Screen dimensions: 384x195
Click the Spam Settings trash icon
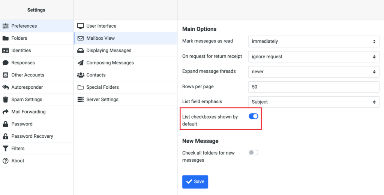point(5,100)
